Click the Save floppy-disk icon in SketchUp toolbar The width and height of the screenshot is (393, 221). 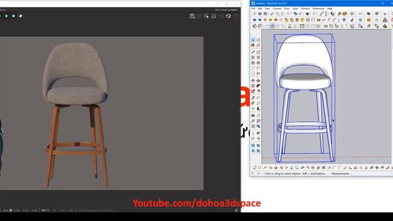pyautogui.click(x=265, y=14)
